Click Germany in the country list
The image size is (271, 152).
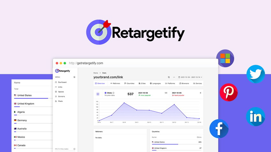[22, 120]
